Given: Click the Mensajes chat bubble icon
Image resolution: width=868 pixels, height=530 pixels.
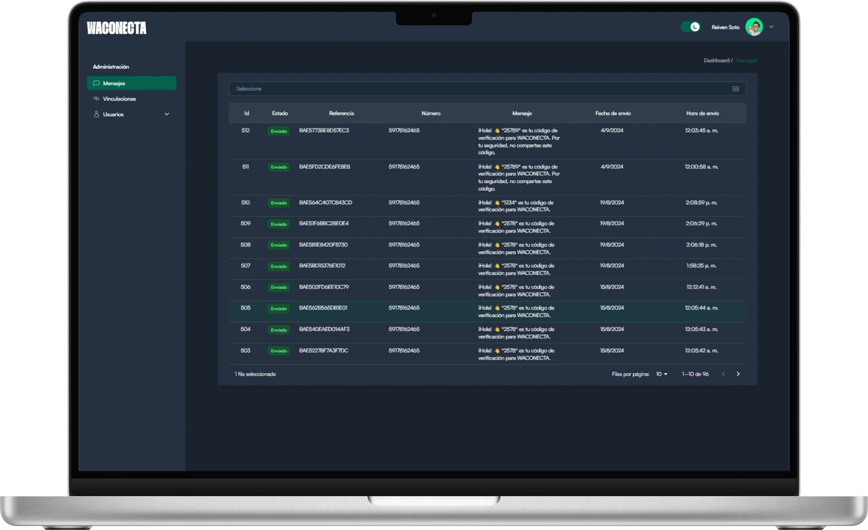Looking at the screenshot, I should click(96, 83).
